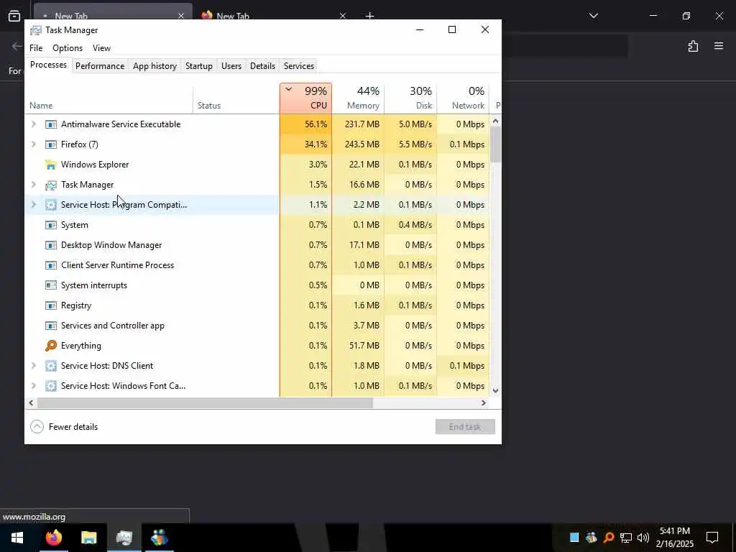Collapse view with Fewer details
The image size is (736, 552).
[64, 427]
